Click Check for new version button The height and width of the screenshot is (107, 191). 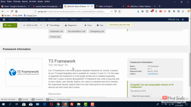[x=141, y=96]
